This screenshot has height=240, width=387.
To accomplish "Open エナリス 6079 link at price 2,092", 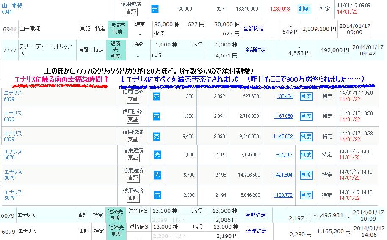I will 13,96.
